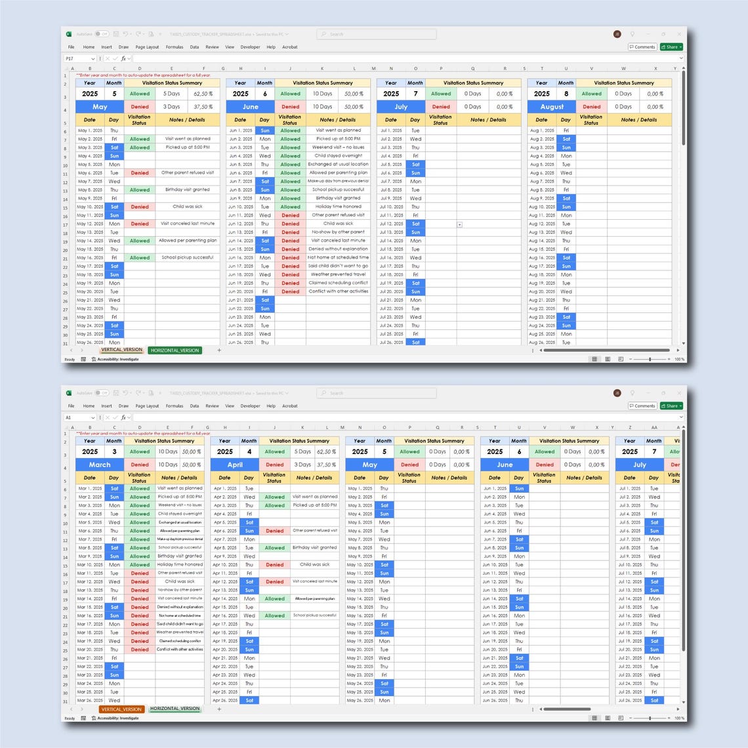Select the Normal view icon in status bar
Viewport: 748px width, 748px height.
[x=594, y=359]
